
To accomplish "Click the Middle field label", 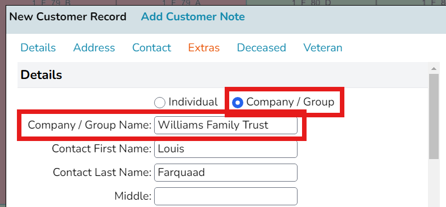I will [133, 196].
